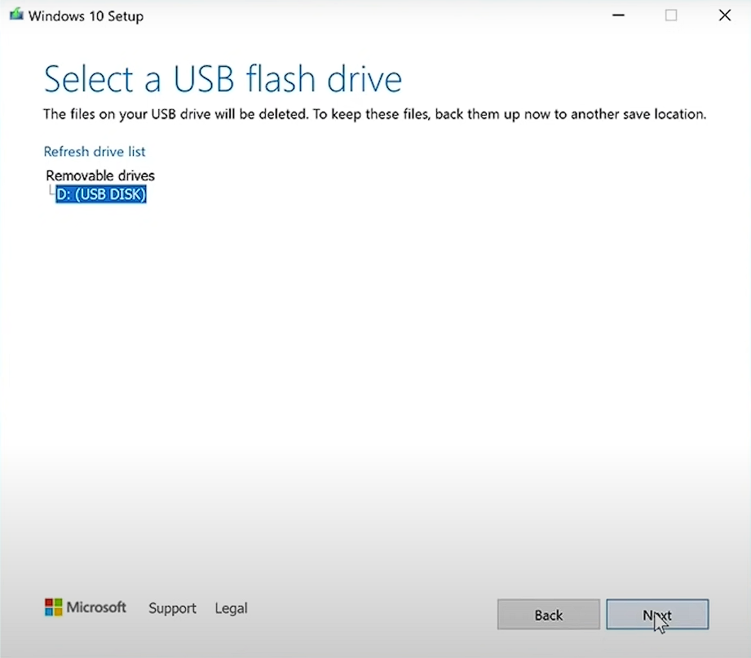
Task: View the Legal information link
Action: pos(231,608)
